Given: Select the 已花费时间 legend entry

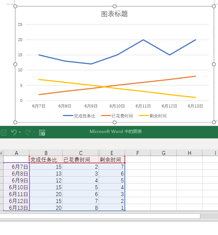Looking at the screenshot, I should coord(117,116).
